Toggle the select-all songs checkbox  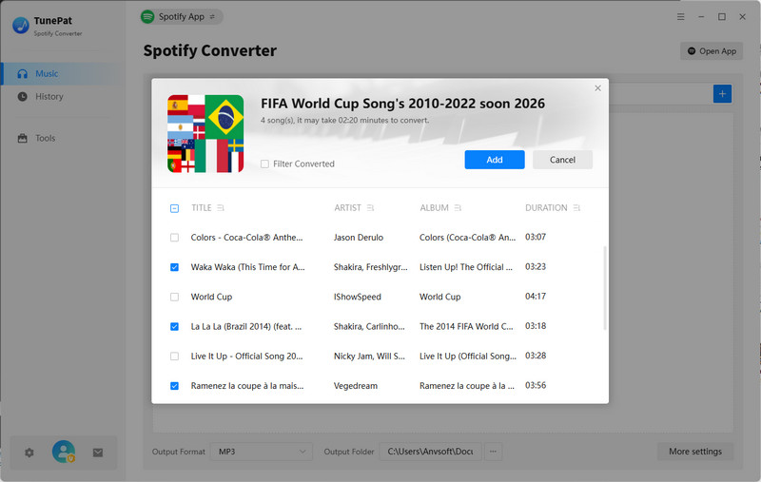click(174, 208)
